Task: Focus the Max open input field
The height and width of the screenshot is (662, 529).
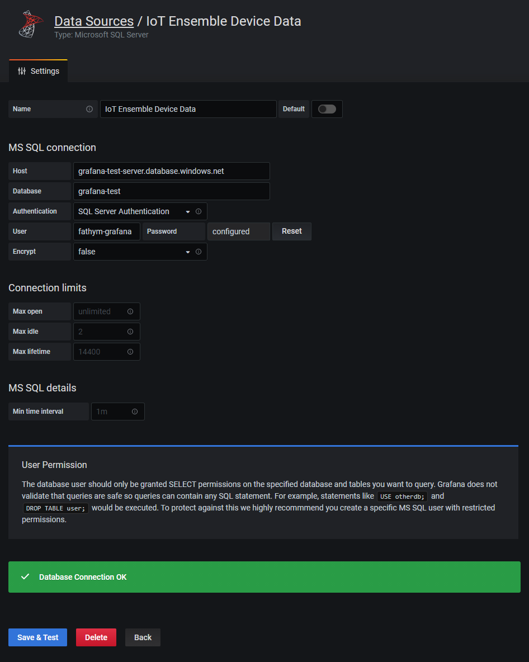Action: (x=107, y=311)
